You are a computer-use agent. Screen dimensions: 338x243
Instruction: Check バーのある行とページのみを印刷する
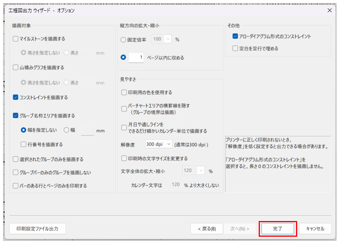click(x=16, y=186)
